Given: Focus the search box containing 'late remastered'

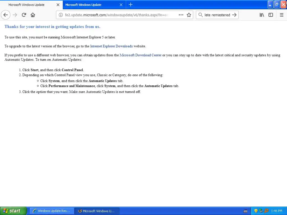Looking at the screenshot, I should point(217,15).
